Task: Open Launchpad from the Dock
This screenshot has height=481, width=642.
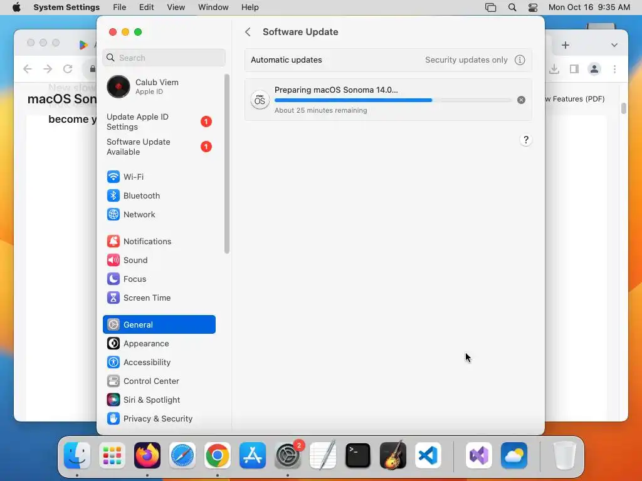Action: (112, 455)
